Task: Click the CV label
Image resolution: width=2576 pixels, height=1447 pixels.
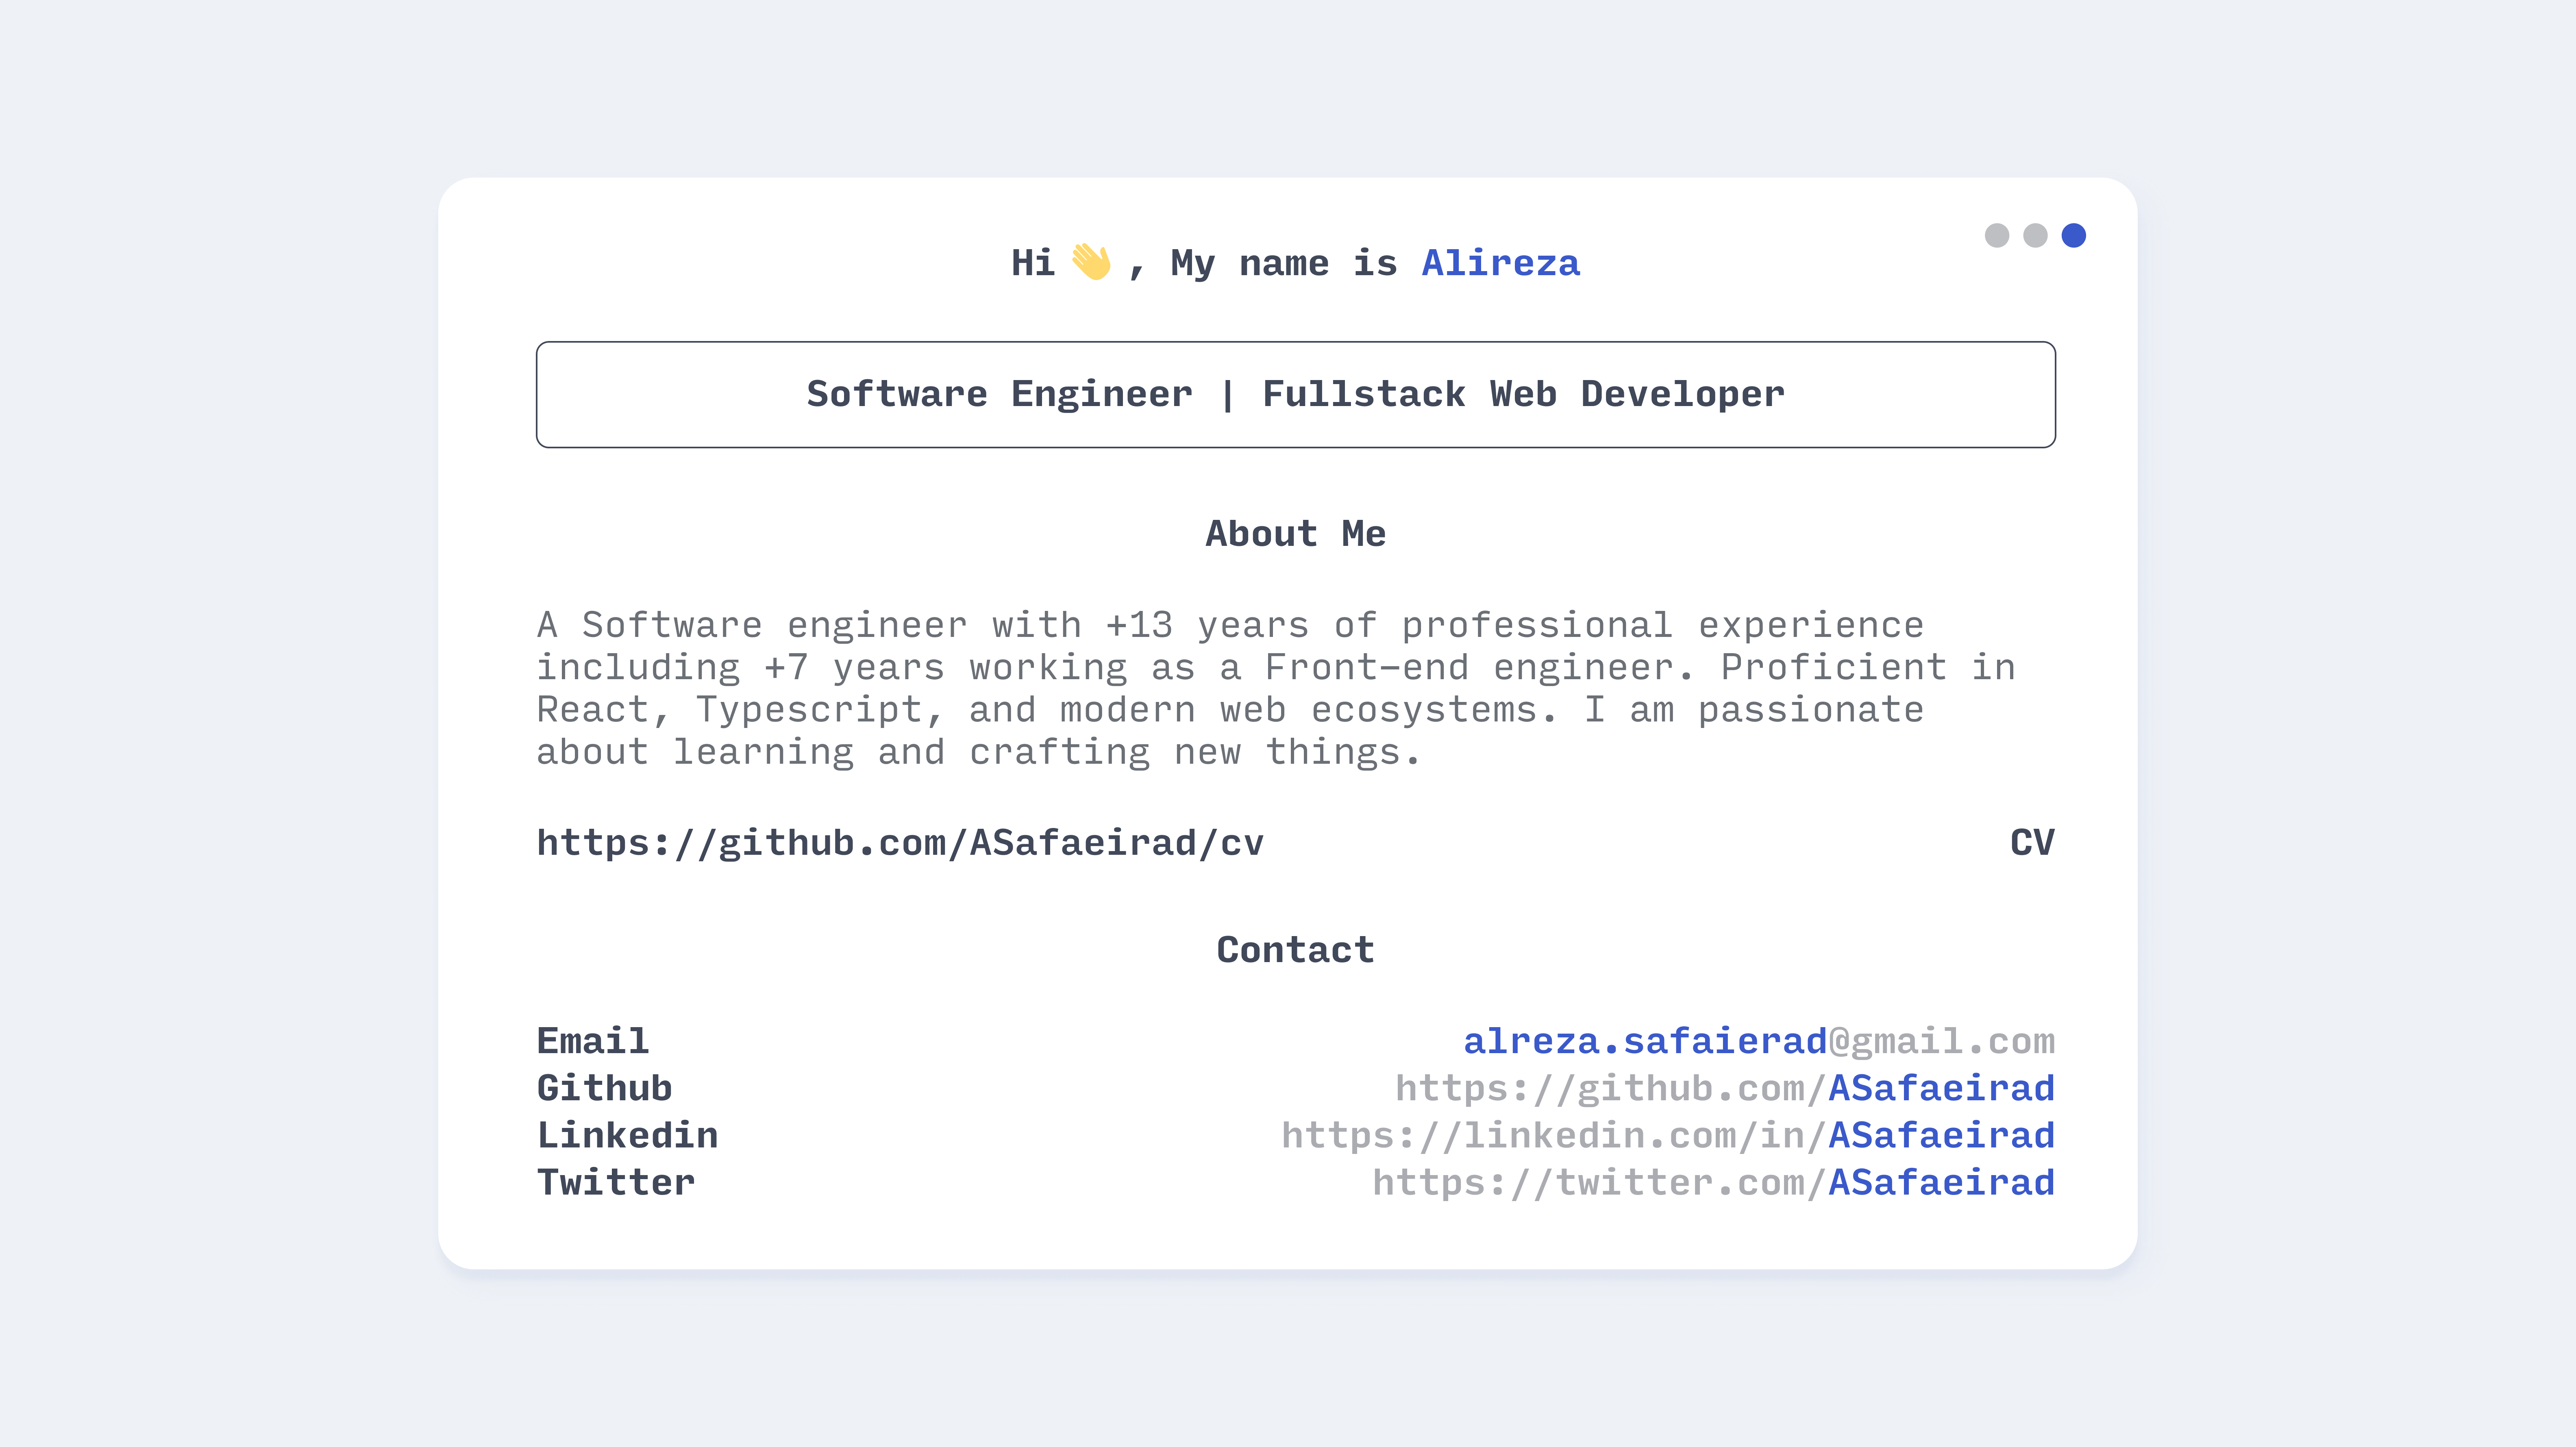Action: coord(2031,843)
